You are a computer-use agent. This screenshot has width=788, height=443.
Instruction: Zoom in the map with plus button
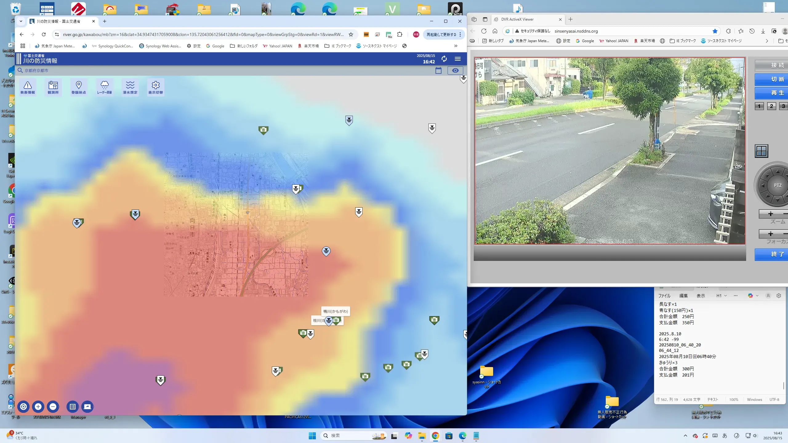click(38, 406)
